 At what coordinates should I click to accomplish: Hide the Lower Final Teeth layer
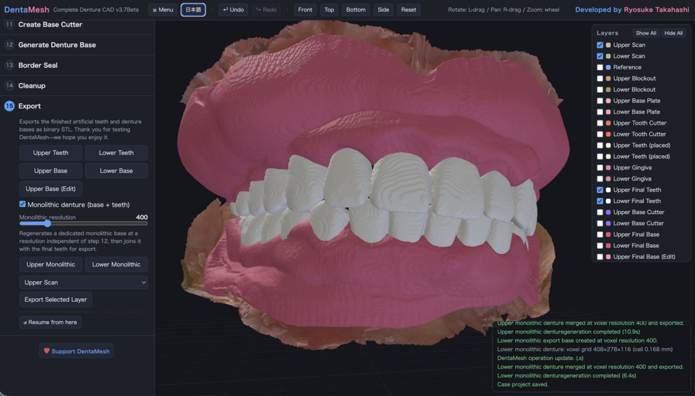click(600, 201)
